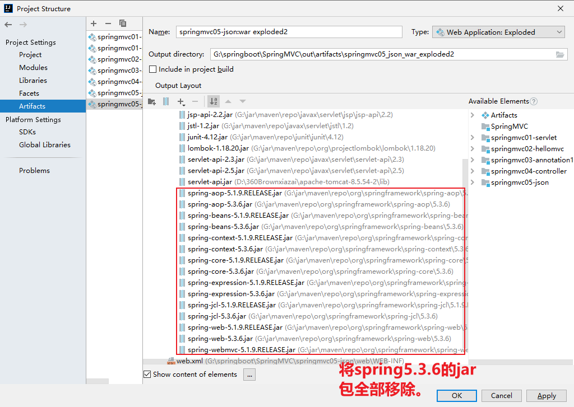Click the back navigation arrow

(8, 24)
